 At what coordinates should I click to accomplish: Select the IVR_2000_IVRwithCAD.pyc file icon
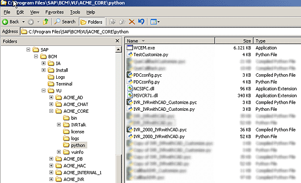(x=130, y=129)
